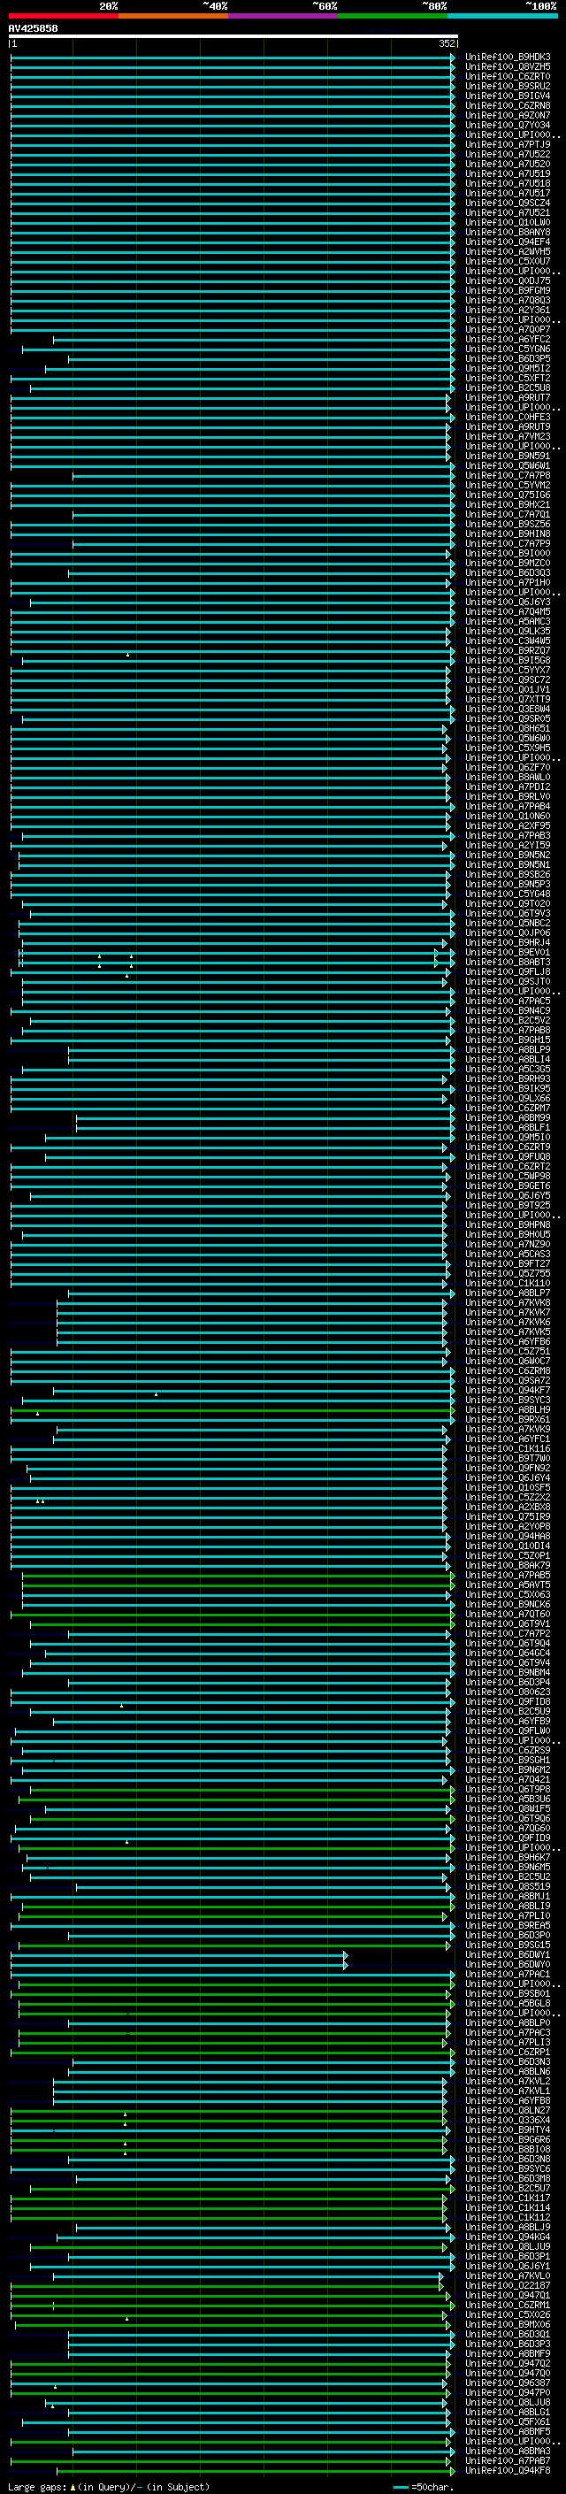This screenshot has width=566, height=2494.
Task: Select hit label UniRef100_A6YFB6
Action: click(507, 1342)
